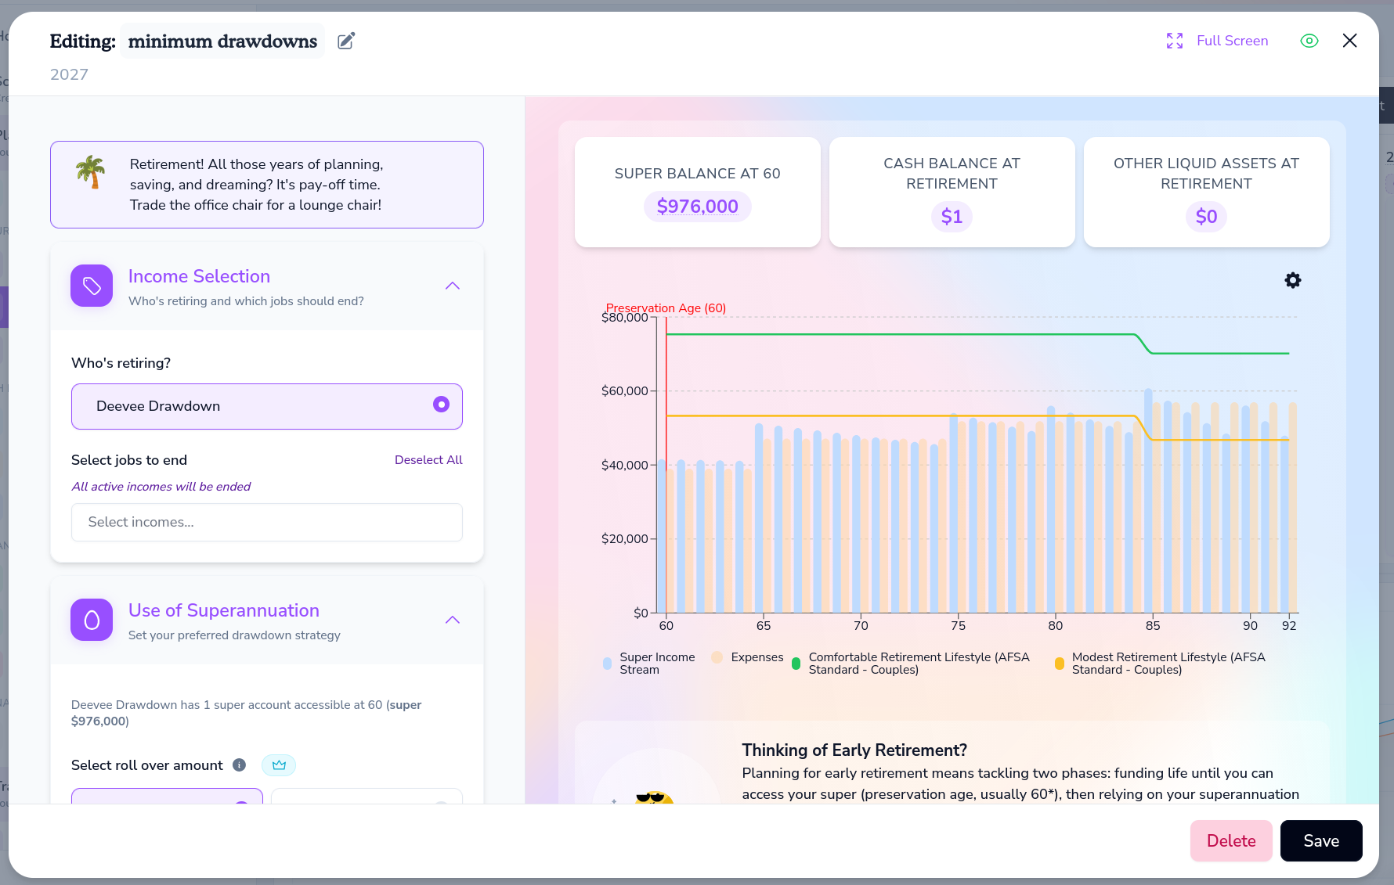Click the premium crown badge icon
The width and height of the screenshot is (1394, 885).
pos(279,765)
